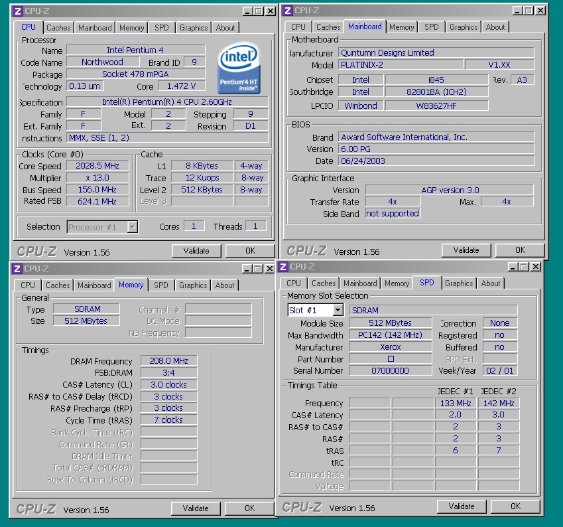Image resolution: width=563 pixels, height=527 pixels.
Task: Open About tab in SPD window
Action: 491,283
